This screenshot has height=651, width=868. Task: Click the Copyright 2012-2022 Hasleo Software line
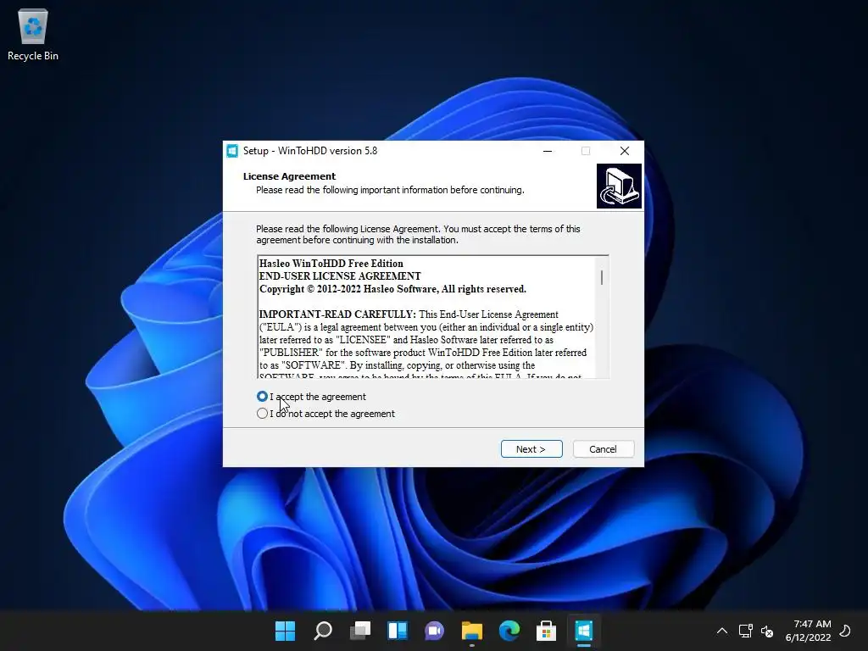tap(392, 289)
